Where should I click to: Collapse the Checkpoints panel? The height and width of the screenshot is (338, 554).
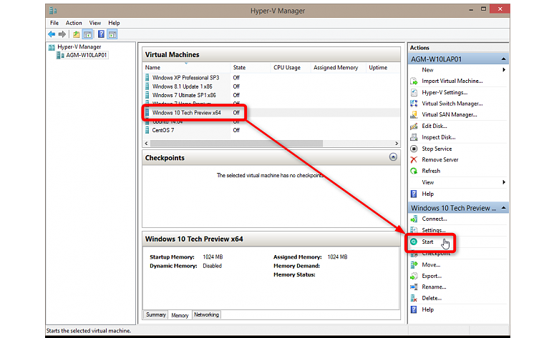point(393,157)
